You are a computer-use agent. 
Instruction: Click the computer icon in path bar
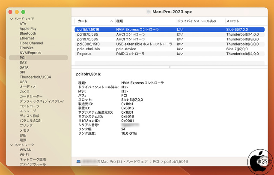79,162
